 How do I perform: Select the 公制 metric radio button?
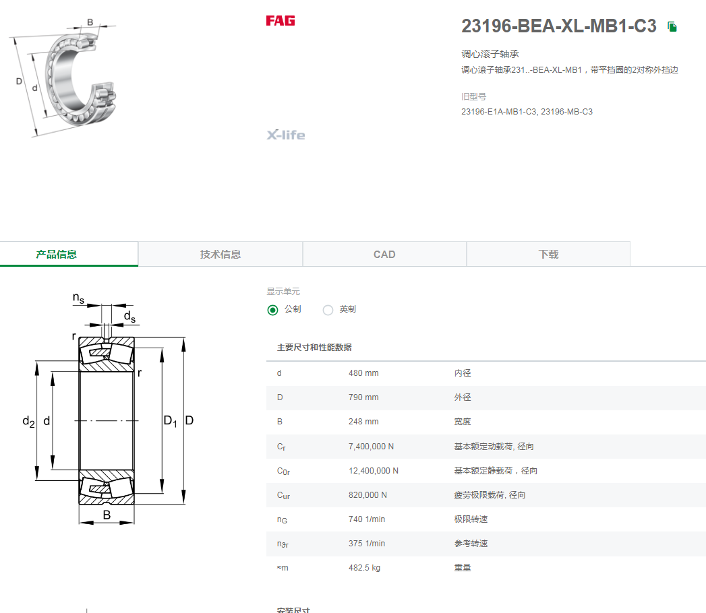pos(272,310)
